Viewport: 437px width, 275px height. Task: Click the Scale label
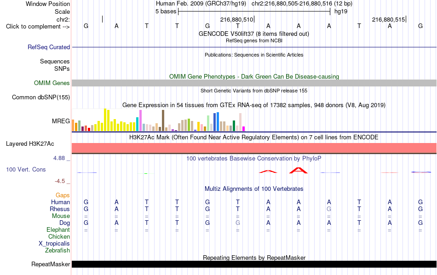pos(62,11)
